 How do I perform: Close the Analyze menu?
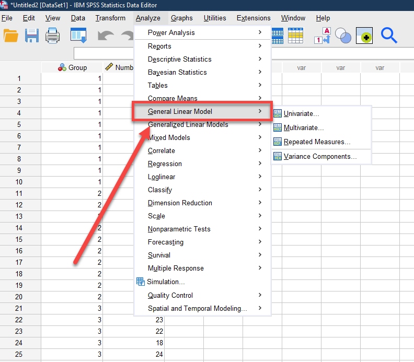pyautogui.click(x=148, y=18)
